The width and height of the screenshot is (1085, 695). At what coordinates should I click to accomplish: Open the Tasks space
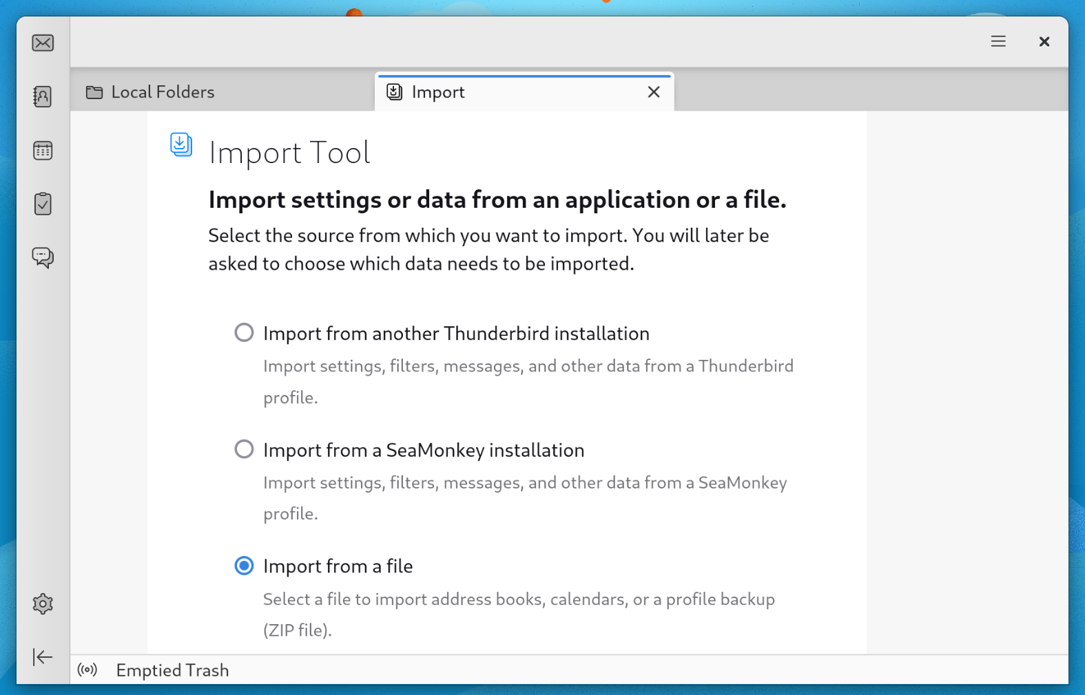point(43,204)
